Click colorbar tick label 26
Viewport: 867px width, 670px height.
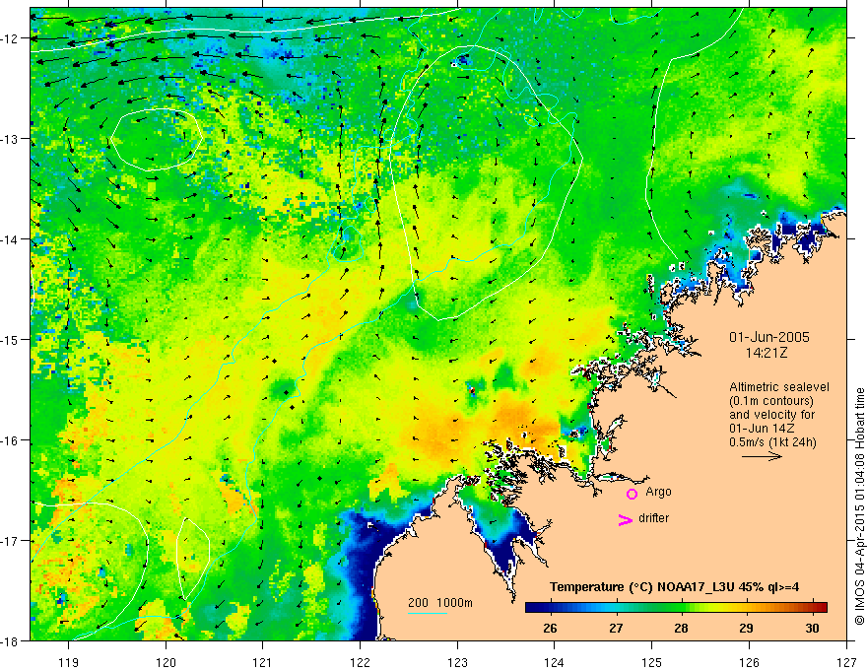(550, 628)
